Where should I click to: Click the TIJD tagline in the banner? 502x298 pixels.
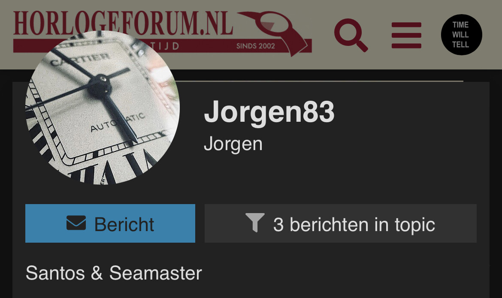point(165,46)
